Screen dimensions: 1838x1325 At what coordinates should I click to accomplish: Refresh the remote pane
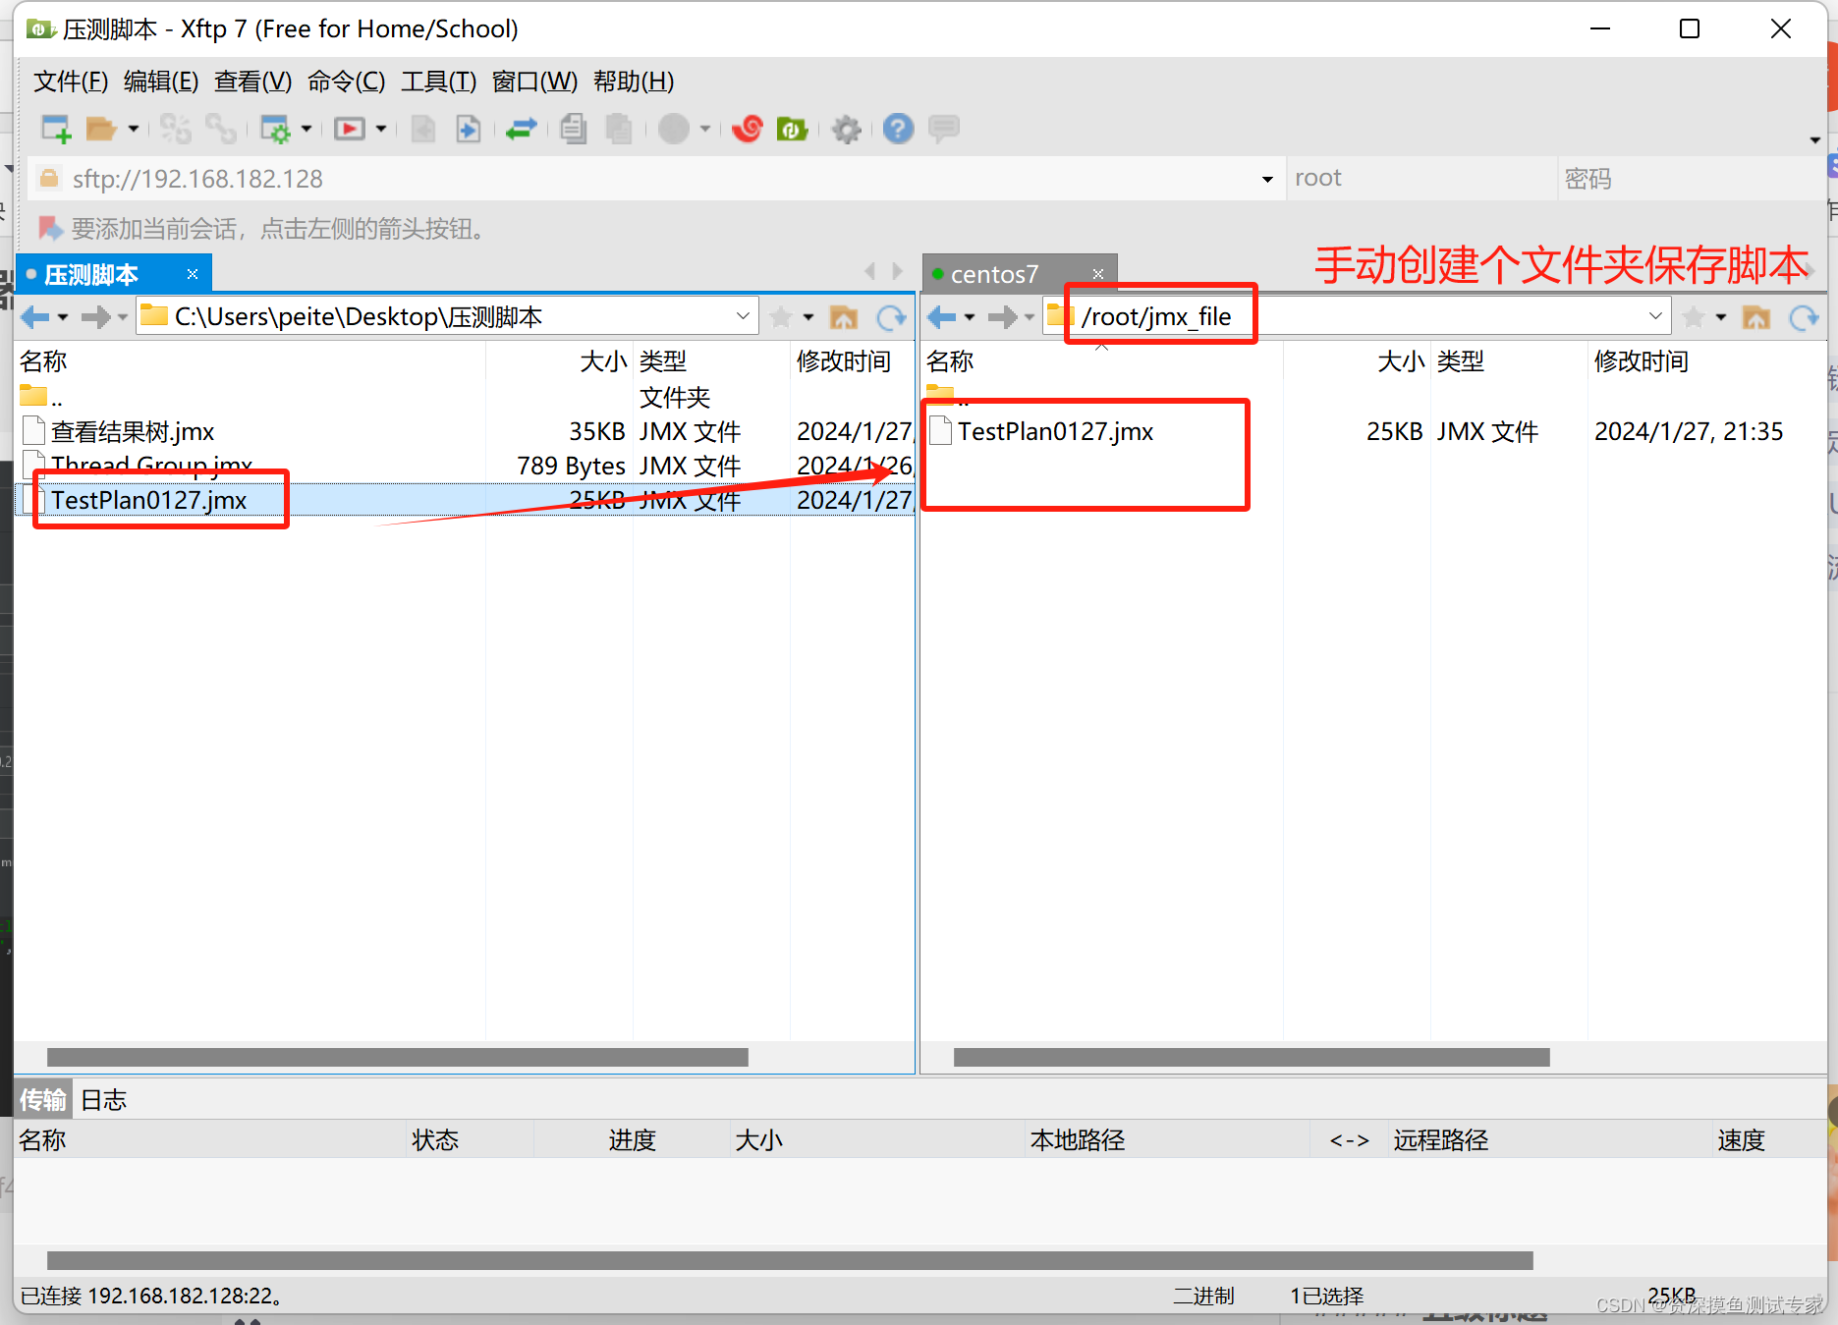tap(1804, 317)
